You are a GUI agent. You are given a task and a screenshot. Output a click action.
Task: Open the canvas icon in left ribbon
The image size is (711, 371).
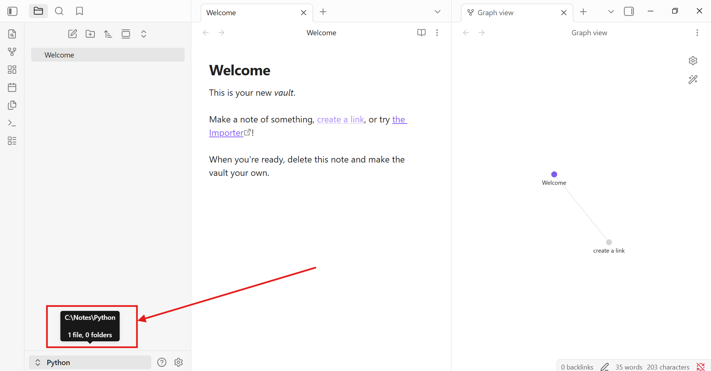pos(12,70)
